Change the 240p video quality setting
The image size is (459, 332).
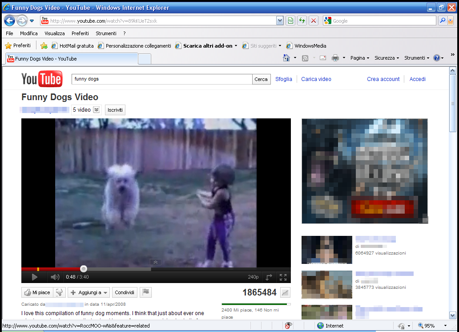pyautogui.click(x=253, y=277)
